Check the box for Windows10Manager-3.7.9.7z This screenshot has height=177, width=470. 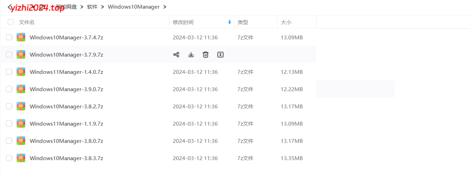coord(9,55)
